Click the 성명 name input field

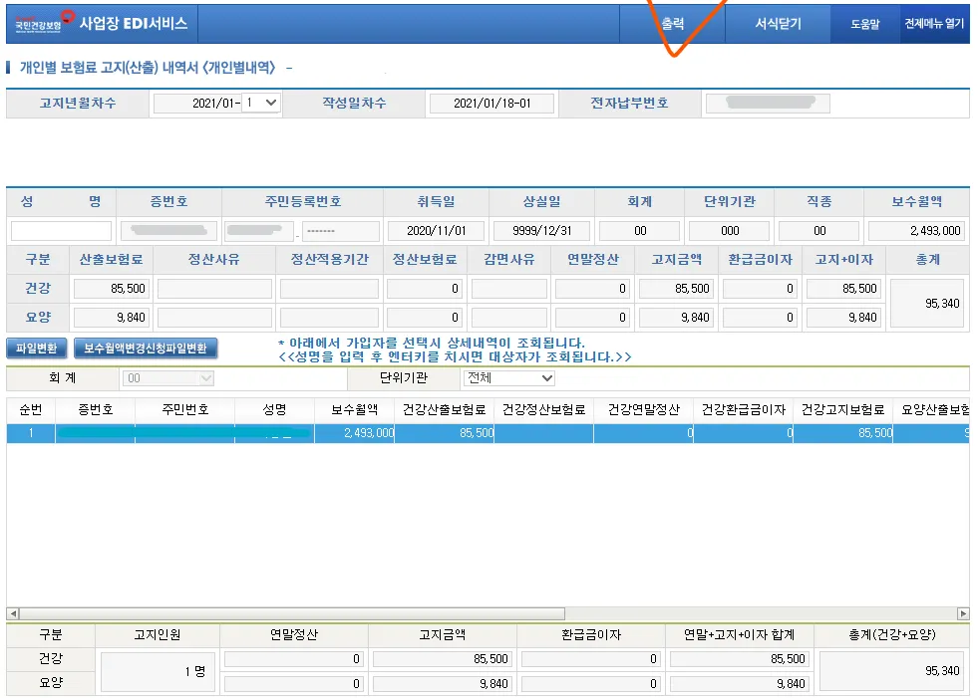(x=61, y=231)
